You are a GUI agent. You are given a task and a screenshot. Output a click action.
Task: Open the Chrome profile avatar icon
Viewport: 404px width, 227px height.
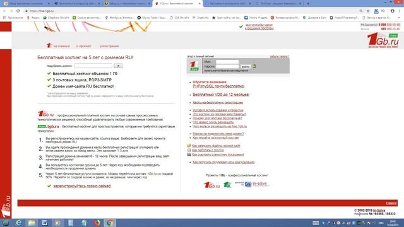392,11
